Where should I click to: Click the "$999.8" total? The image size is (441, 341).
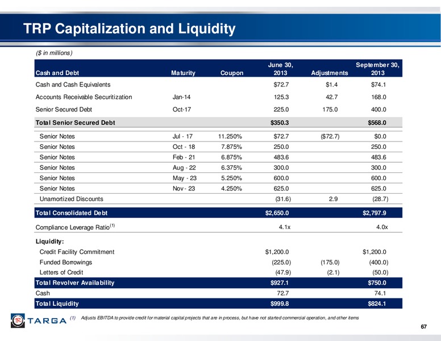pyautogui.click(x=280, y=303)
